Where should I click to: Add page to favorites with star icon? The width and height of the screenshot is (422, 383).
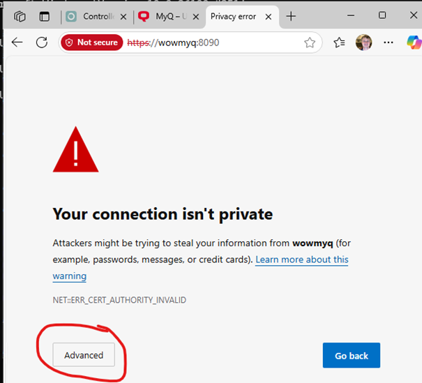click(x=310, y=43)
